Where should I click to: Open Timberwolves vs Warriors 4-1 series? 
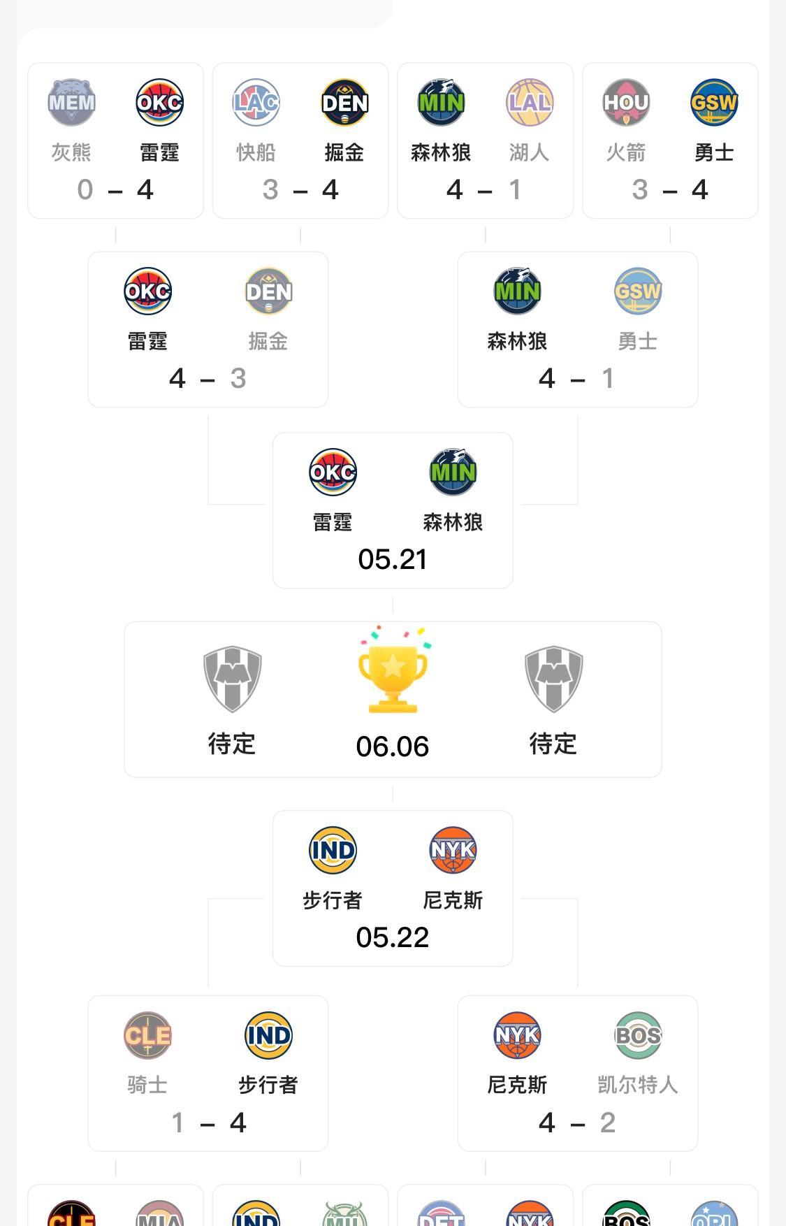click(578, 329)
